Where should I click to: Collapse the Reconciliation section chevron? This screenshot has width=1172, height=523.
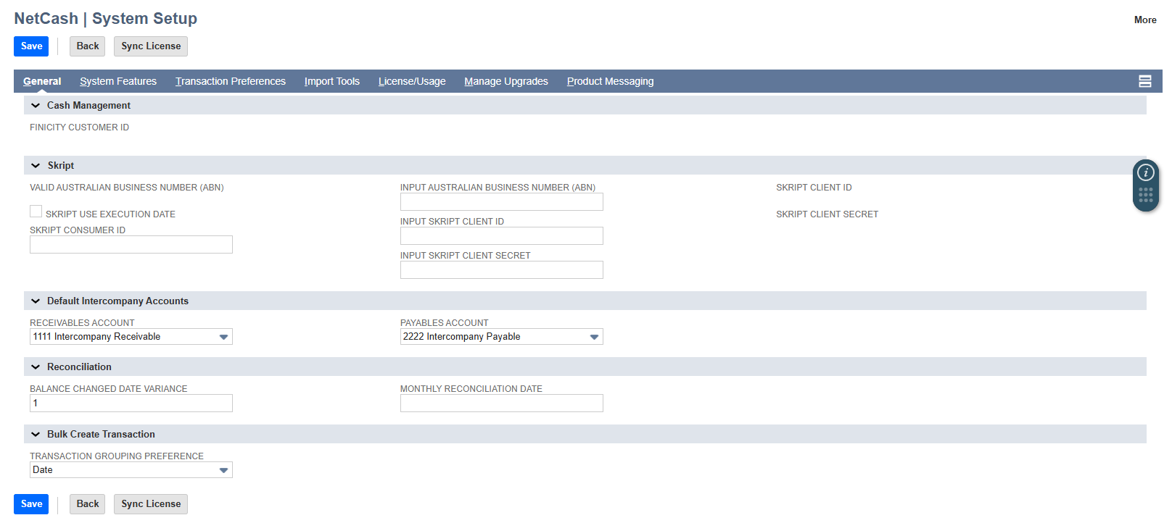(x=36, y=367)
